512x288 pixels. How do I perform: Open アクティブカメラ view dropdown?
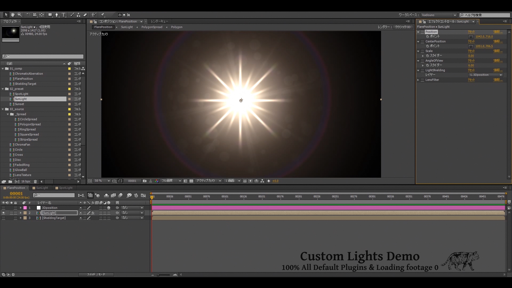[208, 181]
